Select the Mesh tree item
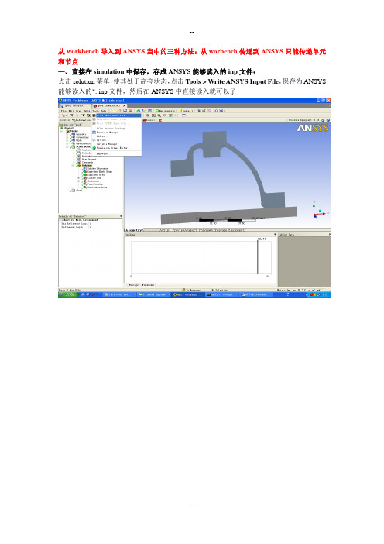The image size is (384, 544). (x=79, y=140)
